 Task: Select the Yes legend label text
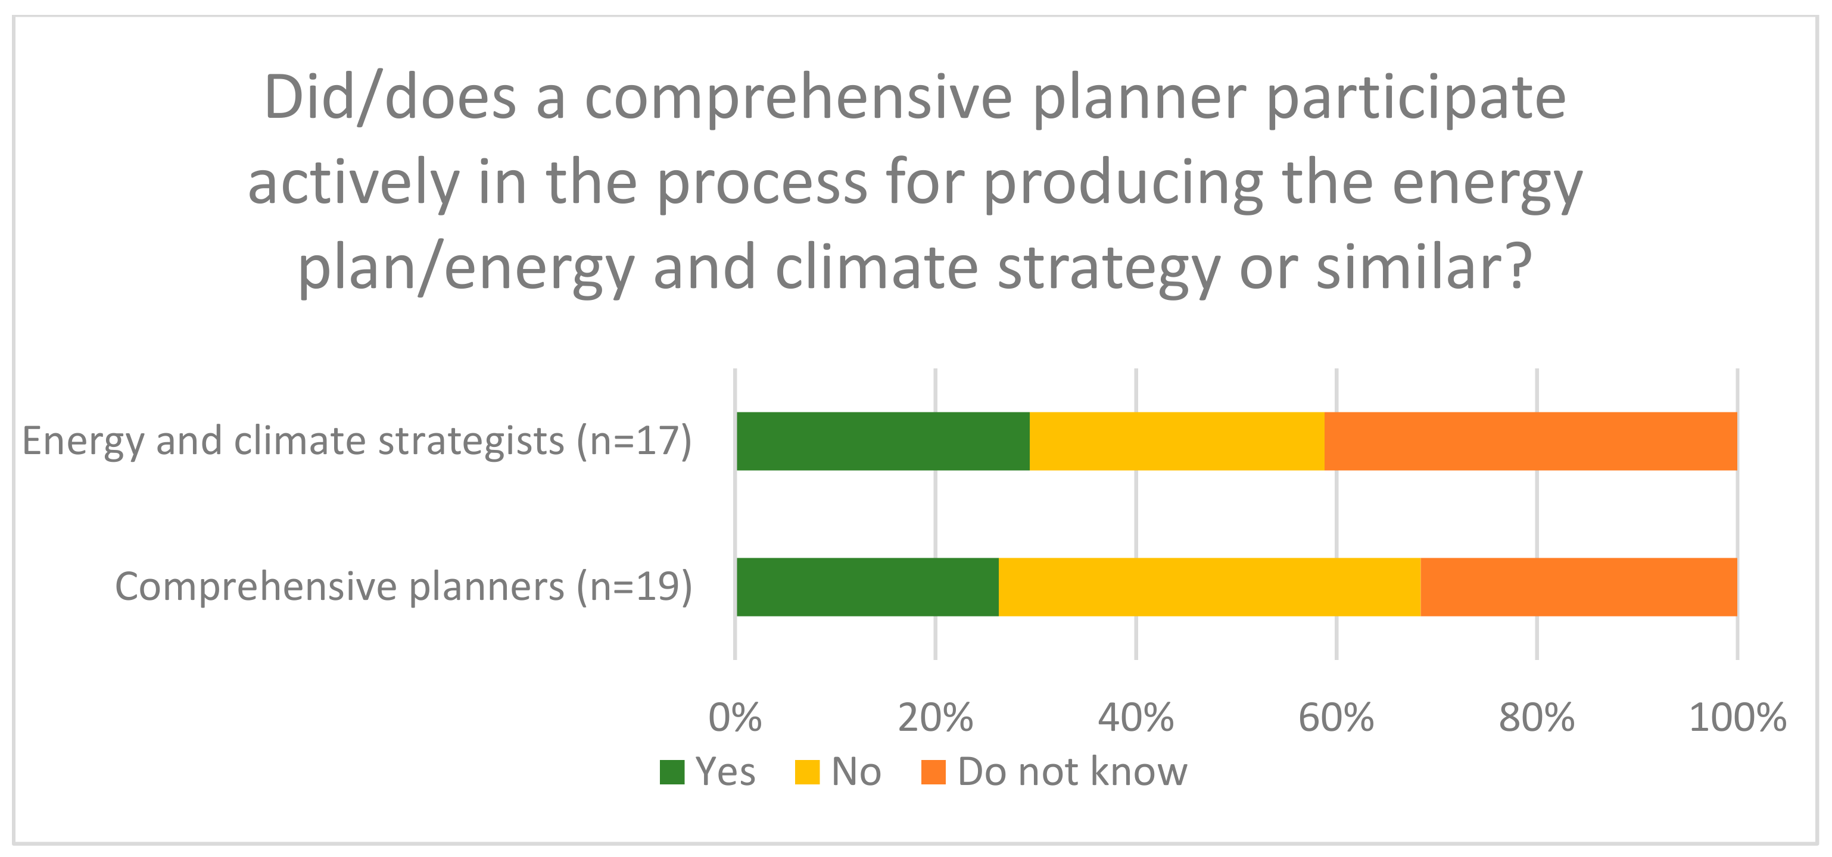pos(725,772)
